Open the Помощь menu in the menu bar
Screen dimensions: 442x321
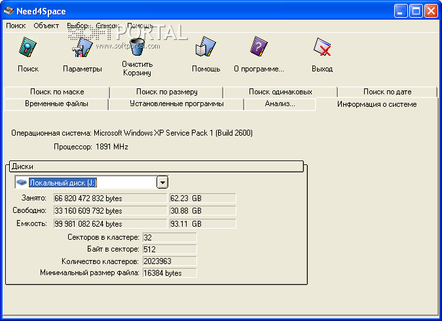(x=140, y=26)
